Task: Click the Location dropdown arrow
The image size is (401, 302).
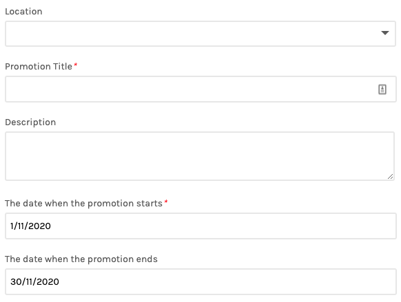Action: 385,32
